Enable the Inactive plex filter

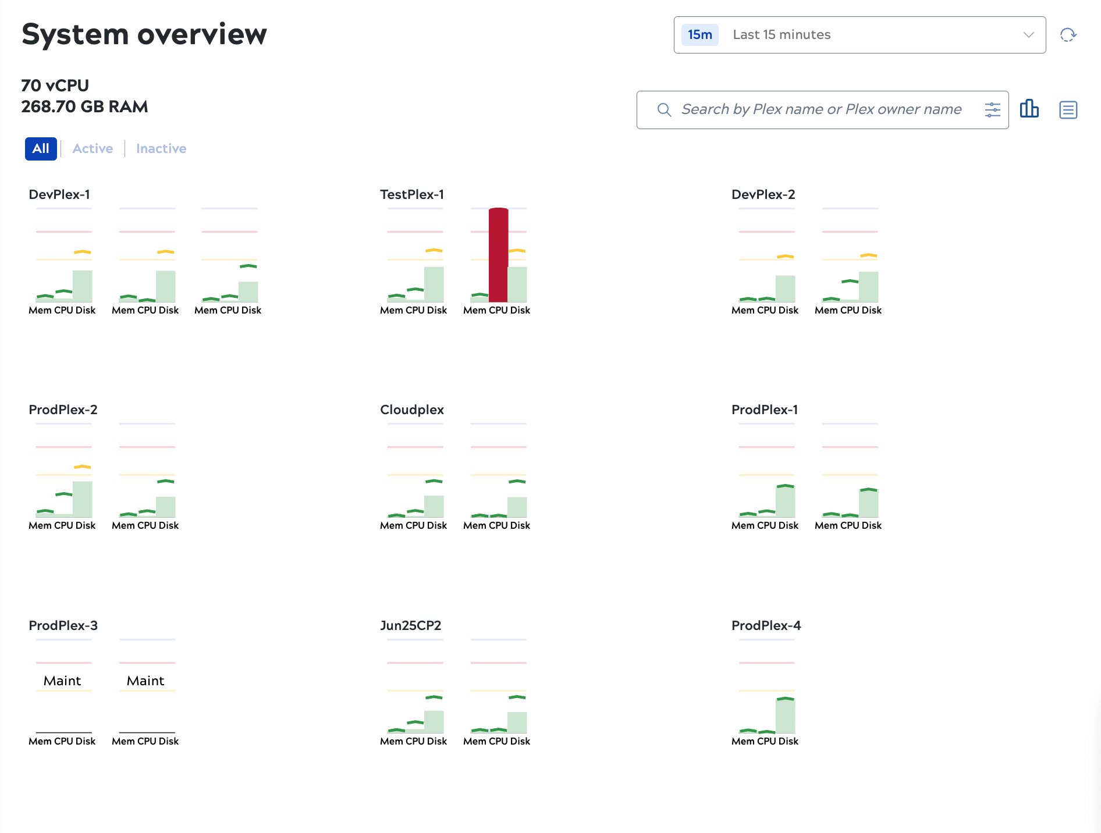(x=161, y=148)
